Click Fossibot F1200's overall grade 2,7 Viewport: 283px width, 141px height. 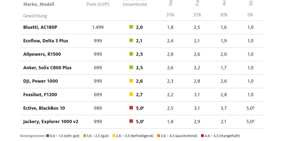coord(139,94)
